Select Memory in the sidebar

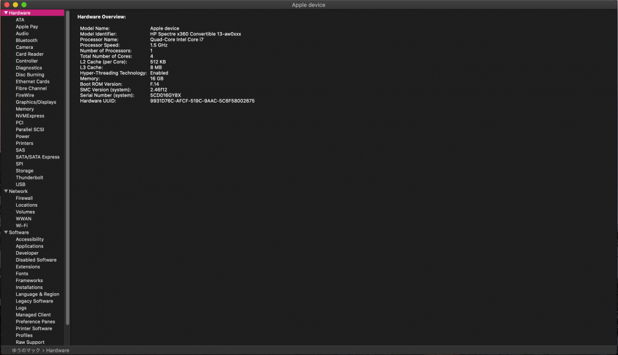[25, 109]
